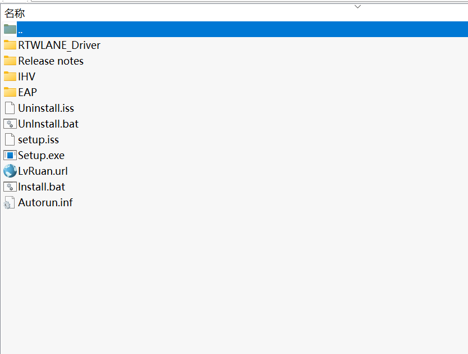Click the Install.bat batch file icon
The width and height of the screenshot is (468, 354).
tap(9, 187)
